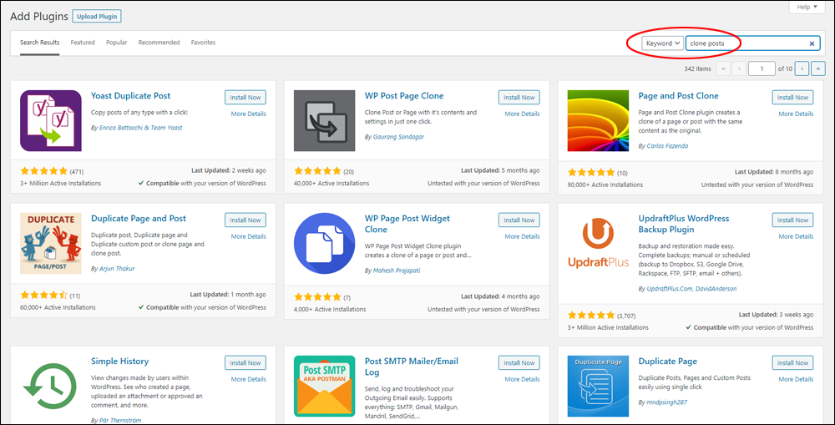Click the blue Duplicate Page plugin icon
The image size is (835, 425).
[x=598, y=387]
